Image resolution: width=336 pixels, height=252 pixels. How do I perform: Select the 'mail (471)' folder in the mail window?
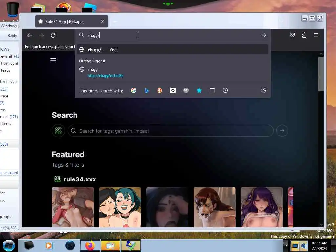click(x=9, y=117)
